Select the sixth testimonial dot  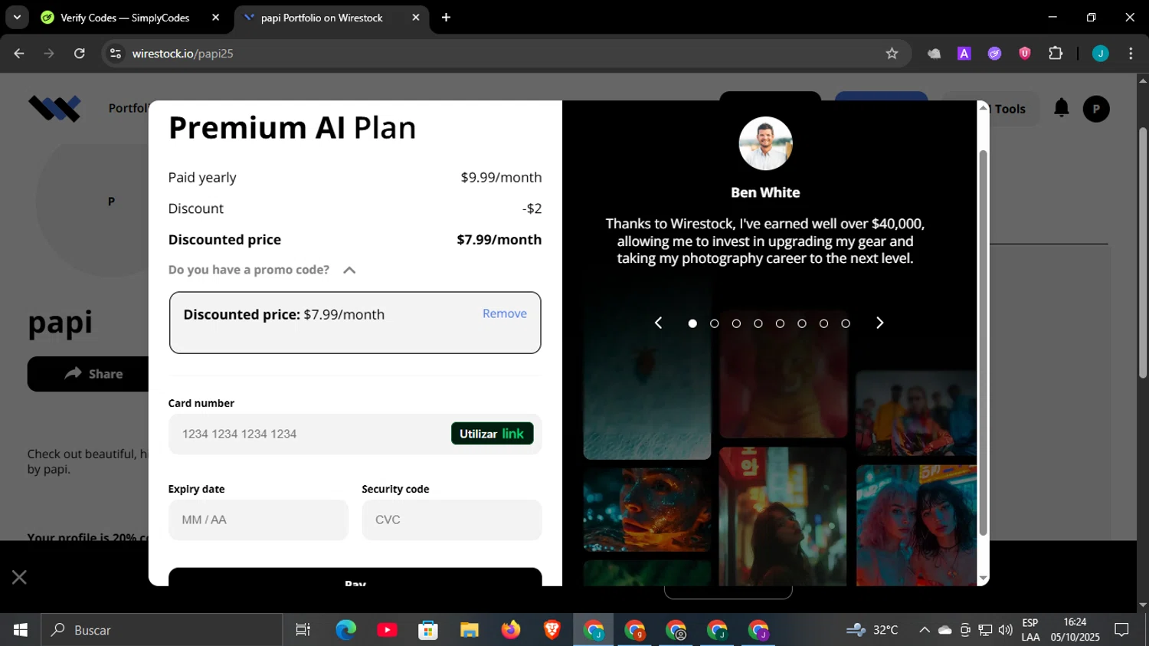pos(802,323)
